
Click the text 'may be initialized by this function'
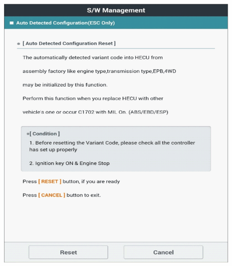65,85
